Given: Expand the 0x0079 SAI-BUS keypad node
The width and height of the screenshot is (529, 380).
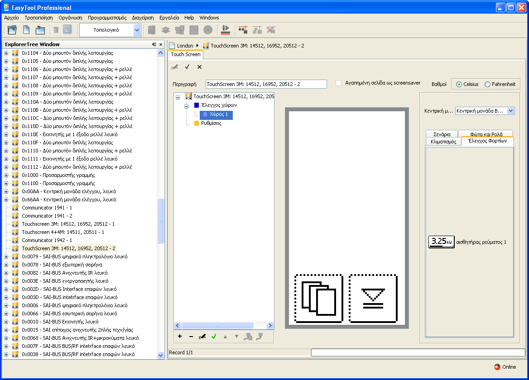Looking at the screenshot, I should [x=6, y=256].
